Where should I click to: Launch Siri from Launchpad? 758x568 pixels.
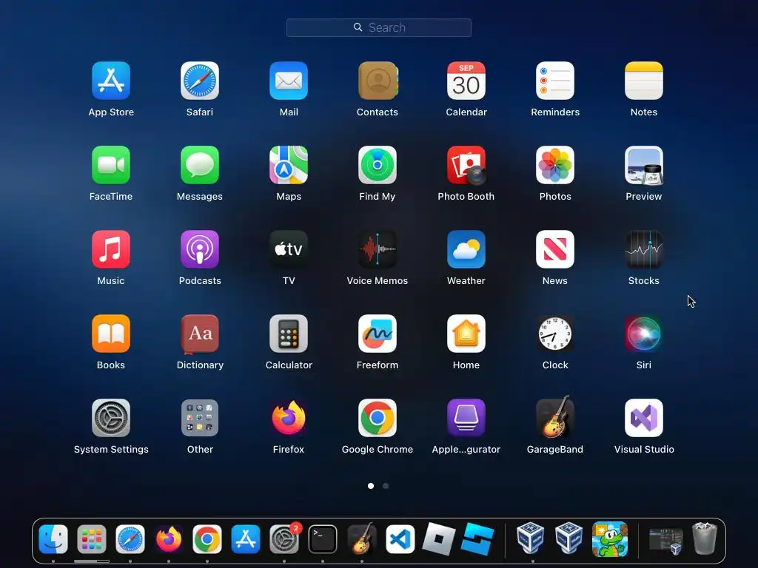coord(644,334)
